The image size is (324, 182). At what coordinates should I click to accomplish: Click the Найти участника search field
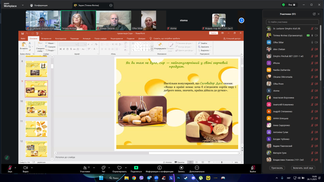click(x=292, y=22)
